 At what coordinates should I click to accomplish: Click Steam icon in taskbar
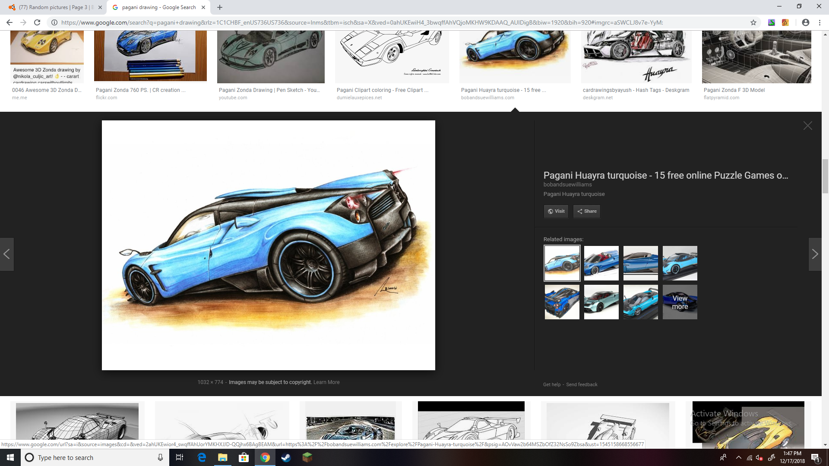pos(286,457)
